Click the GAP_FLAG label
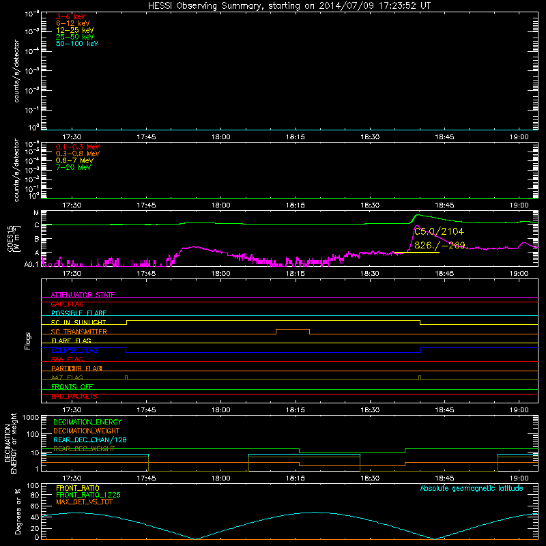546x546 pixels. 67,304
